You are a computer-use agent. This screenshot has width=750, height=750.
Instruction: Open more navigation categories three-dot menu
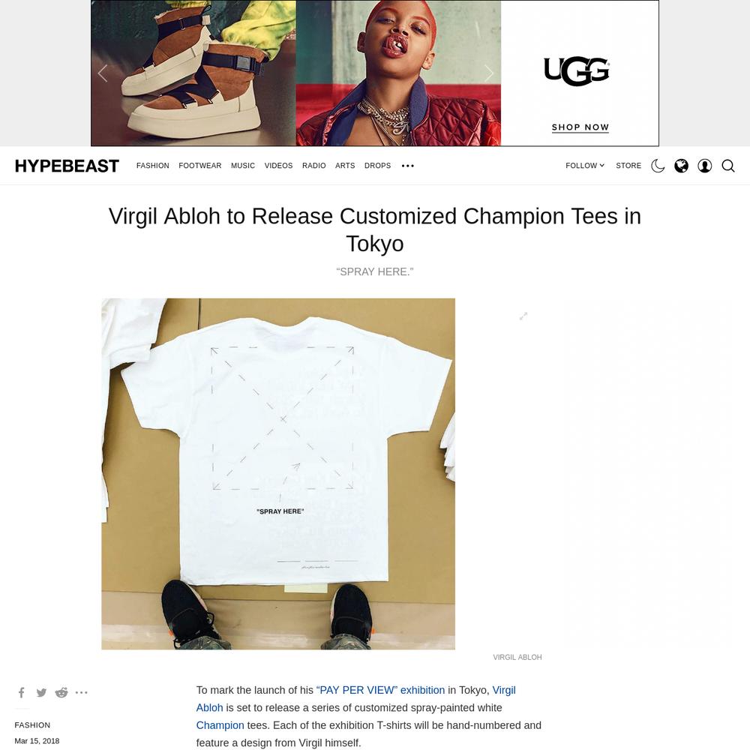407,166
